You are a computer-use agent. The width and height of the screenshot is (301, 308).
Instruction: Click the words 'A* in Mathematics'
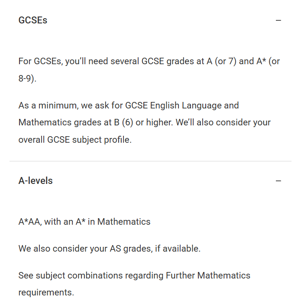(113, 222)
